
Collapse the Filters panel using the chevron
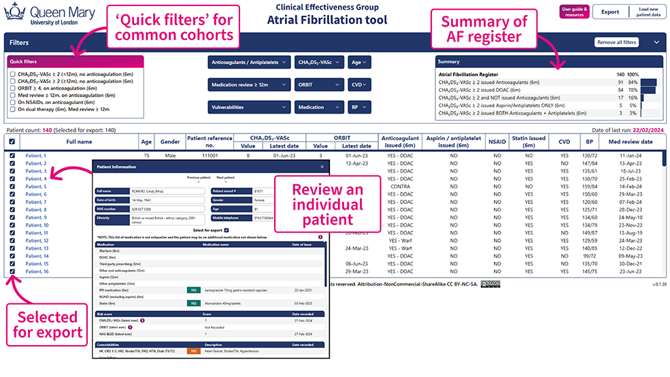click(656, 42)
